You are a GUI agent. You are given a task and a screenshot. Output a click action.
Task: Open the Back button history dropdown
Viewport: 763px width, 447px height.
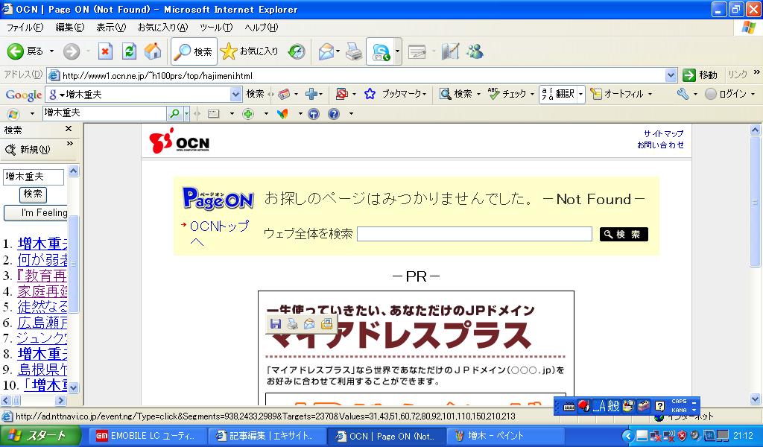51,51
